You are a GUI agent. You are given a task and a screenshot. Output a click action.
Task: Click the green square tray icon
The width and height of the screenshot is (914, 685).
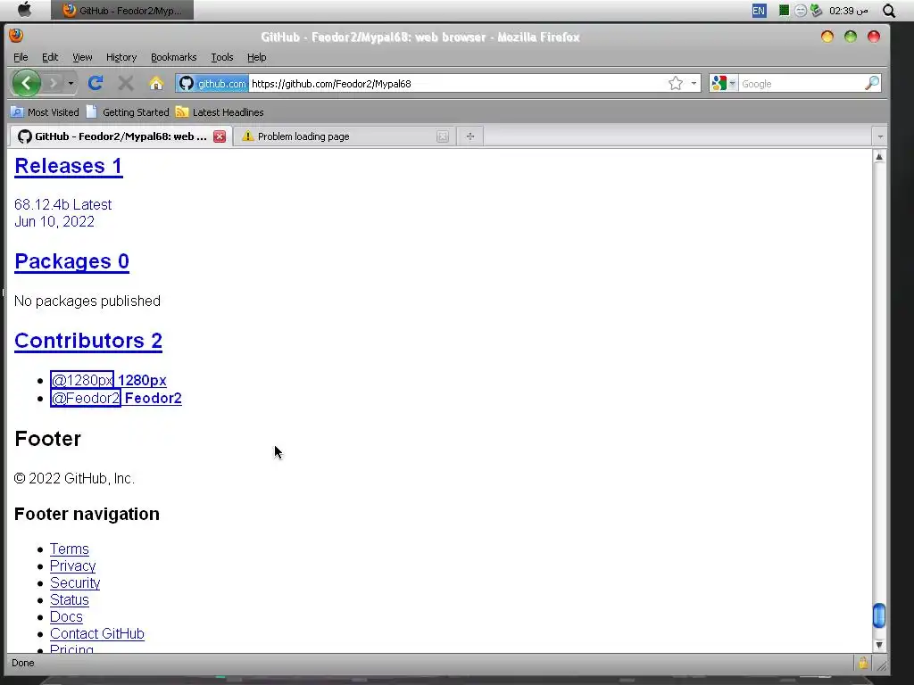(784, 11)
